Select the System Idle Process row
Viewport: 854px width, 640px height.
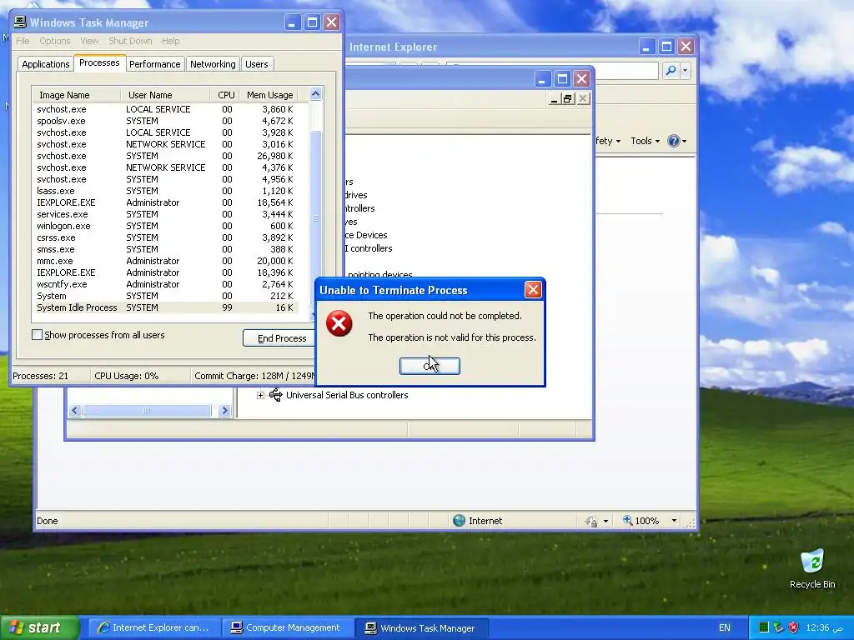tap(166, 307)
